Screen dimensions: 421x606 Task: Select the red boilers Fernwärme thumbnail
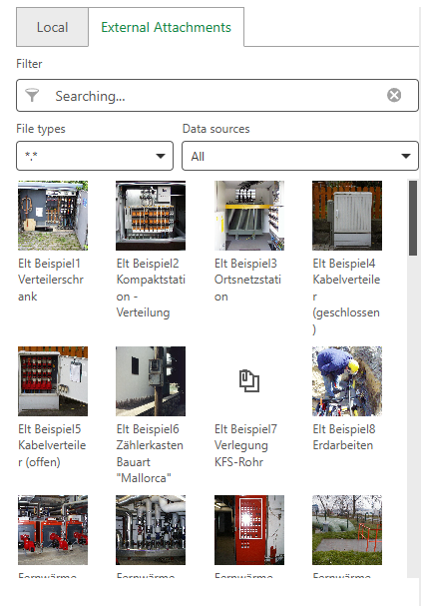(53, 530)
